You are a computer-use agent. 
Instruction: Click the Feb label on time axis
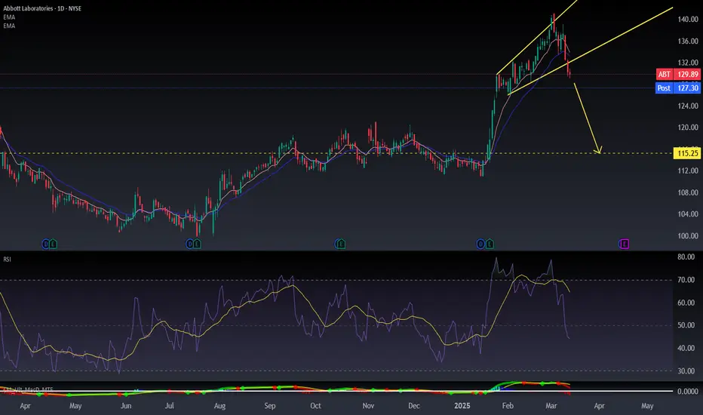[x=508, y=406]
